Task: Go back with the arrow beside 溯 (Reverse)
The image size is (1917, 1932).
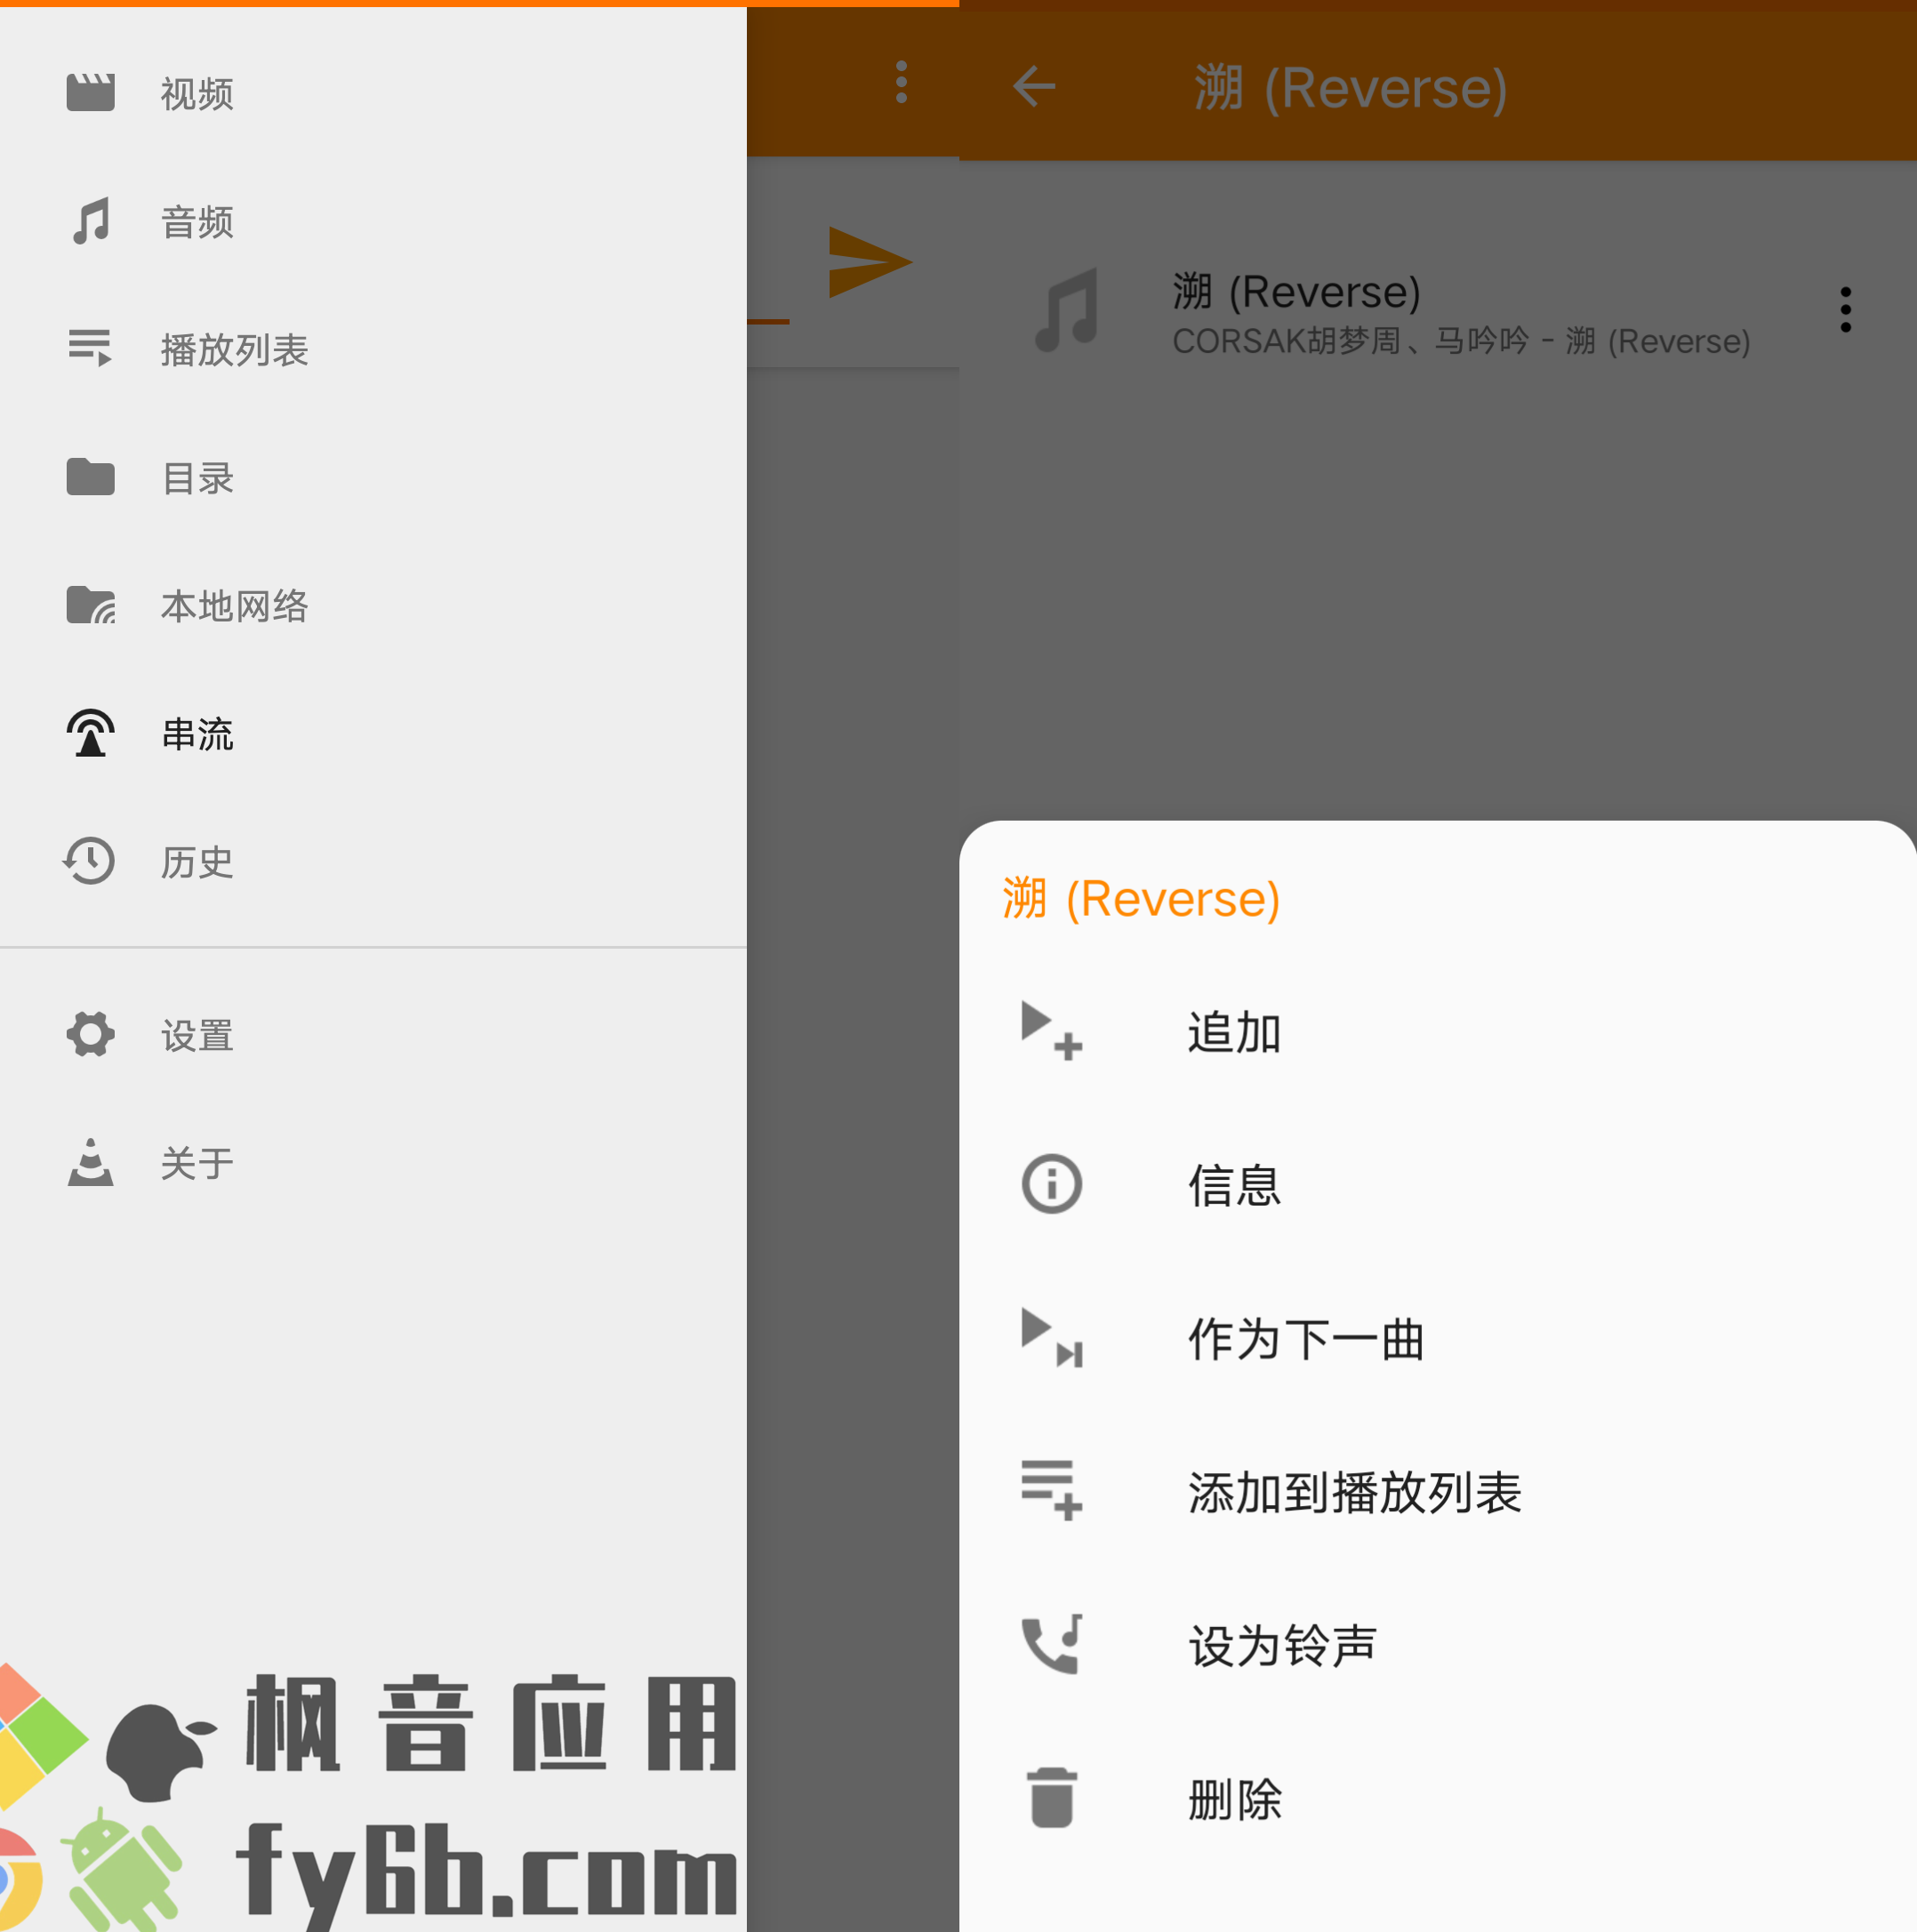Action: [1034, 86]
